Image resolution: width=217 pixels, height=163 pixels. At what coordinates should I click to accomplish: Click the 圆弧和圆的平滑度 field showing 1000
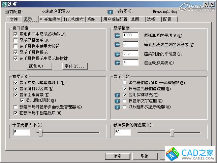click(x=131, y=36)
